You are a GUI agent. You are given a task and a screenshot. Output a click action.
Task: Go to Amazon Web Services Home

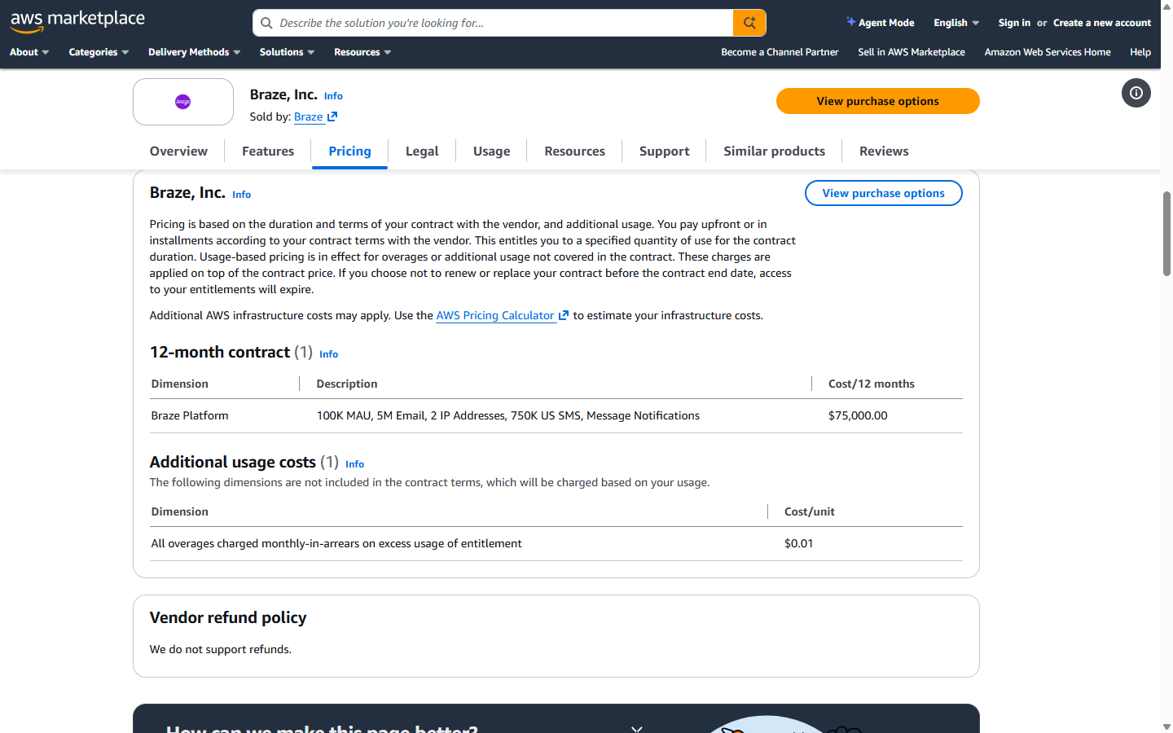tap(1048, 52)
